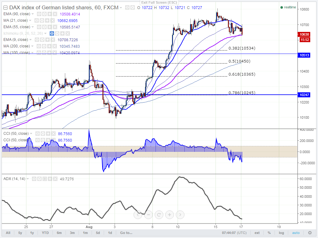Open settings gear for EMA (90, close)
Screen dimensions: 318x238
tap(44, 14)
